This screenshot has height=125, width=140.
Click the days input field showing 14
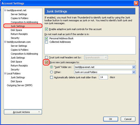(x=103, y=77)
